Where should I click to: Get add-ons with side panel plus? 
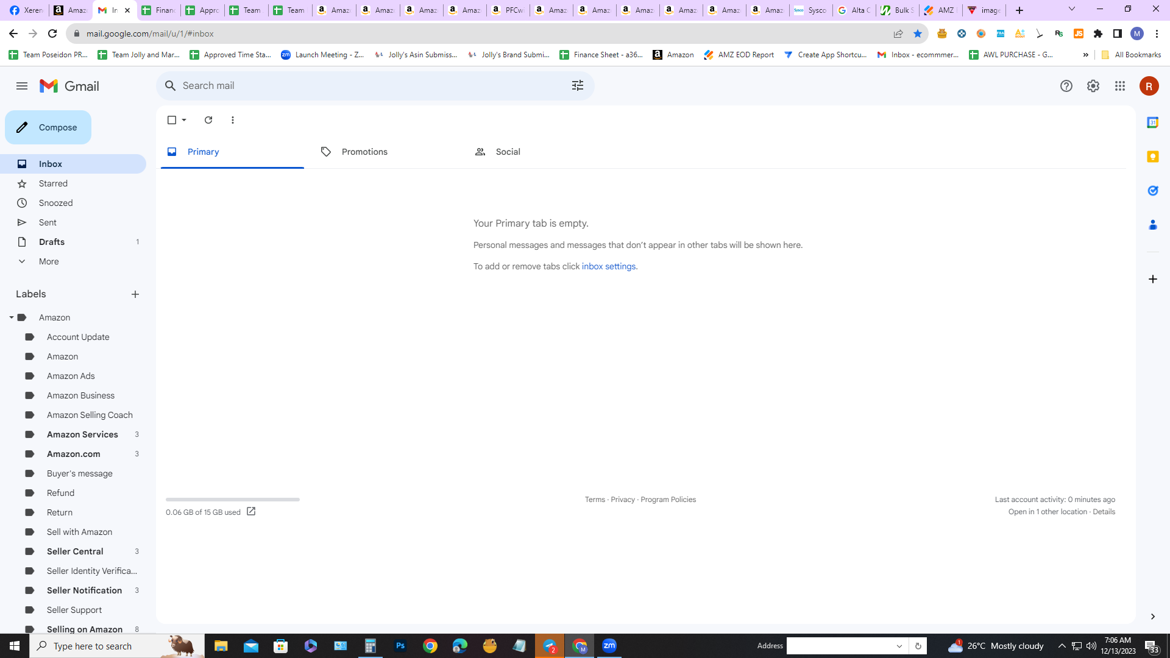1152,279
